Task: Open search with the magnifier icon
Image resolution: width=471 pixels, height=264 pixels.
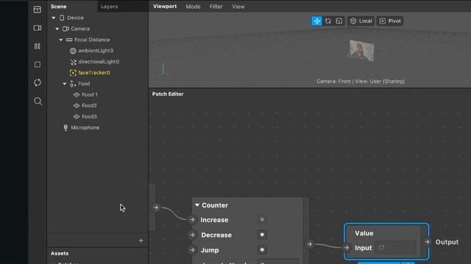Action: (x=38, y=101)
